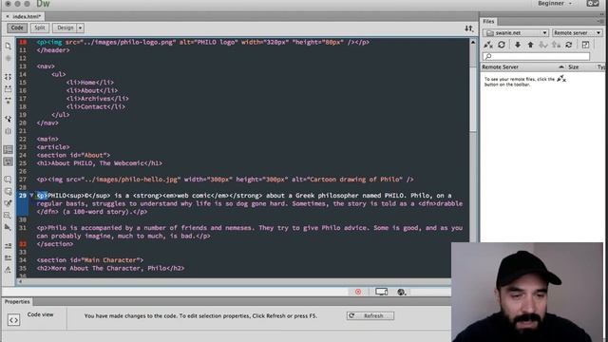Recent Snippets icon in the coding toolbar
Screen dimensions: 608x342
point(8,216)
